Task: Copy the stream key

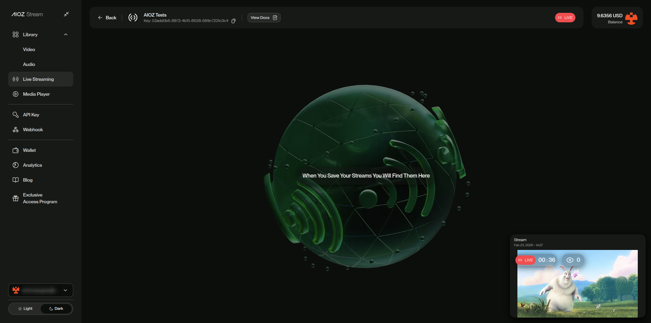Action: coord(233,21)
